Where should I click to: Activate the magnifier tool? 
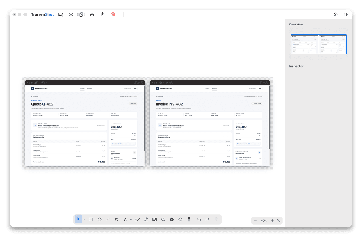pos(163,219)
